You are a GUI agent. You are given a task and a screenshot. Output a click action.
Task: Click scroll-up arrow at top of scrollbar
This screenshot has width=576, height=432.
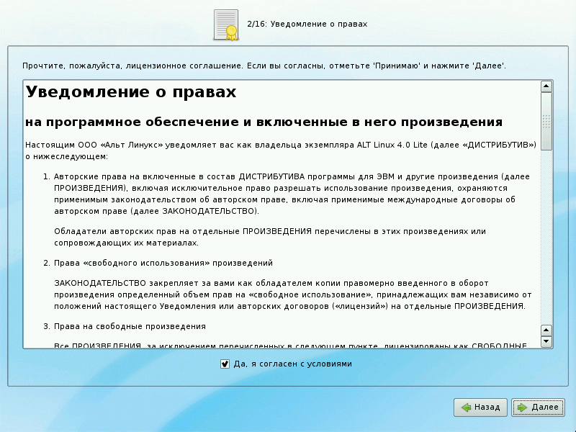[x=546, y=86]
